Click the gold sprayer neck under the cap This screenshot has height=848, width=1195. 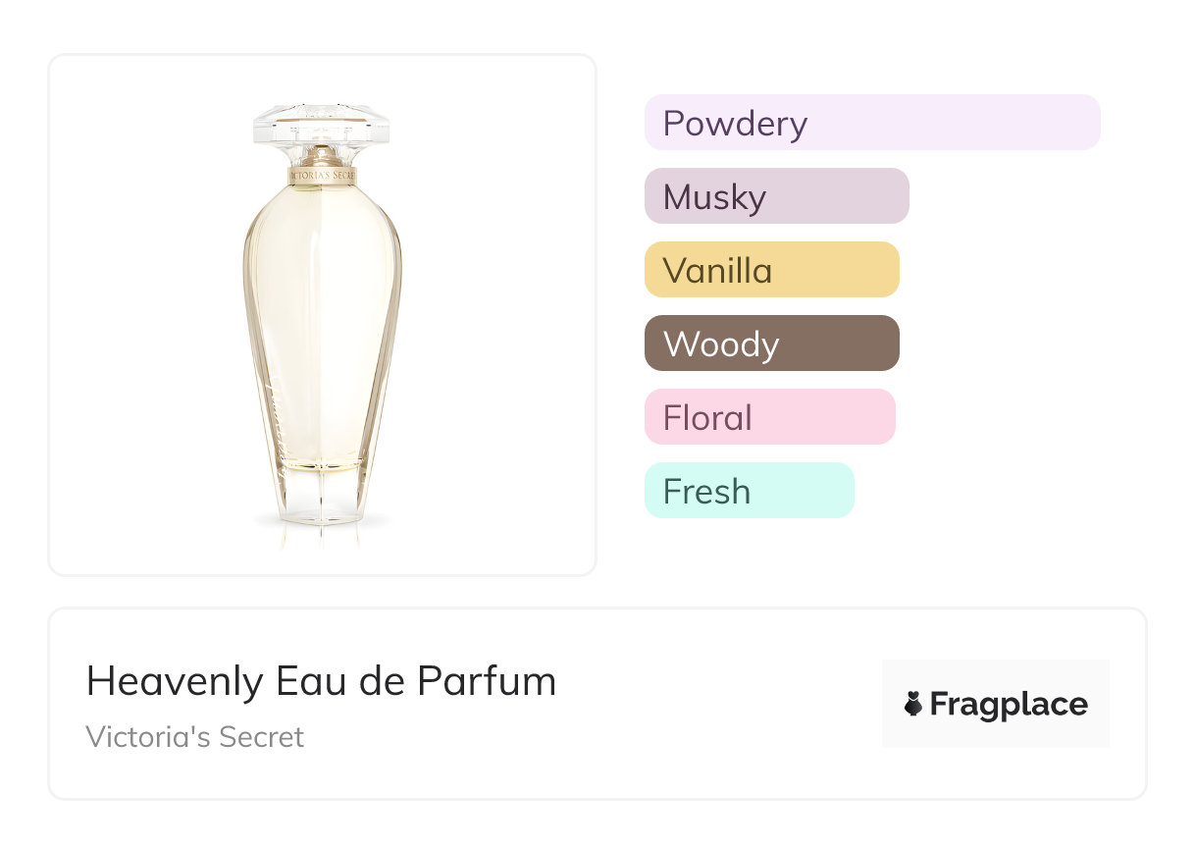[322, 156]
